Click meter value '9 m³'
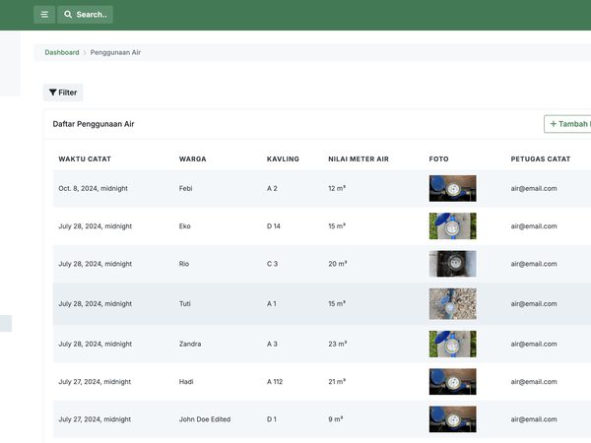The width and height of the screenshot is (591, 443). (x=336, y=419)
